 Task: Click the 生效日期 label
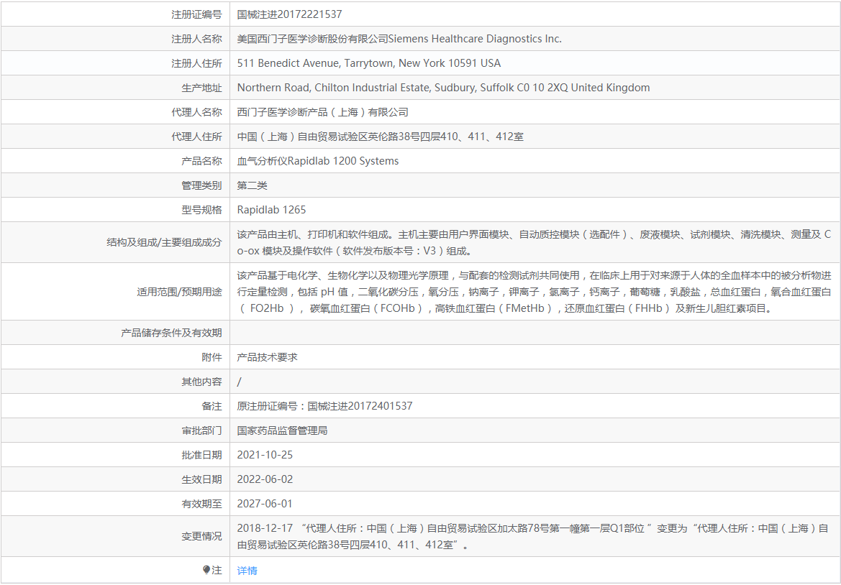pos(201,479)
